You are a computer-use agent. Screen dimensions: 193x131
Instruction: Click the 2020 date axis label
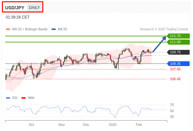(x=113, y=125)
